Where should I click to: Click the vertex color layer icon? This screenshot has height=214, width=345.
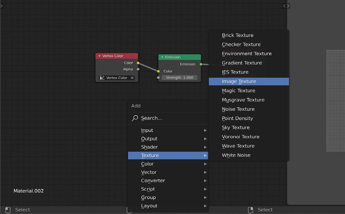(x=102, y=78)
